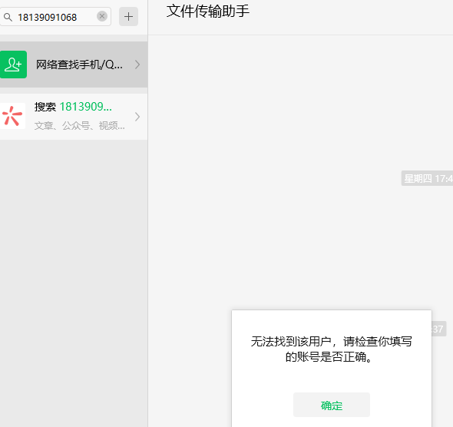Expand the chevron on 搜索 1813909 row
453x427 pixels.
pyautogui.click(x=137, y=117)
